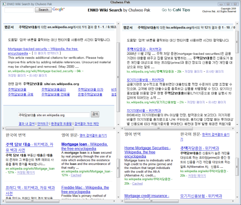Open 모기지신용보험 - 위키백과 result in top-right pane

coord(145,80)
